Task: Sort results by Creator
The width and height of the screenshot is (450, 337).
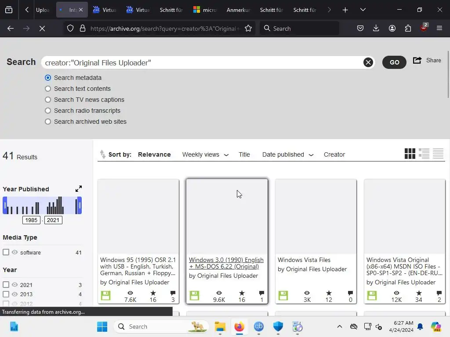Action: tap(334, 154)
